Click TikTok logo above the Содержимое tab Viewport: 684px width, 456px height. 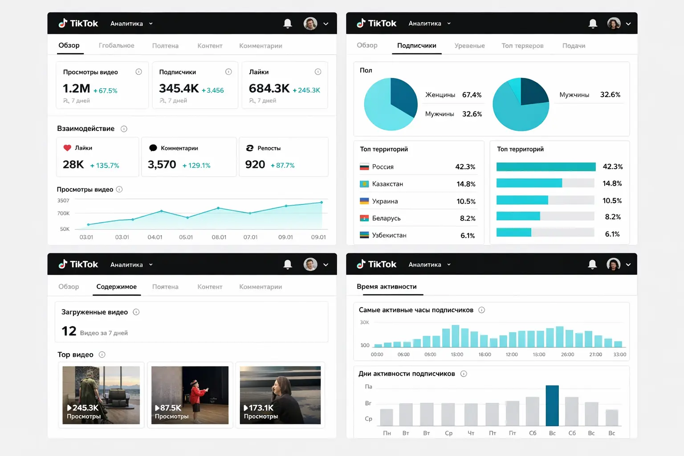78,265
